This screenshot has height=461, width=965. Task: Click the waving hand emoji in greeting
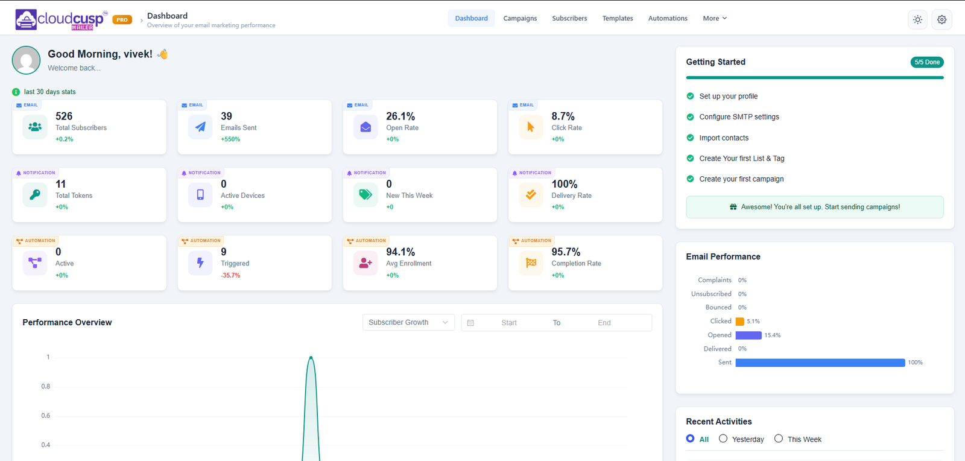[x=162, y=54]
